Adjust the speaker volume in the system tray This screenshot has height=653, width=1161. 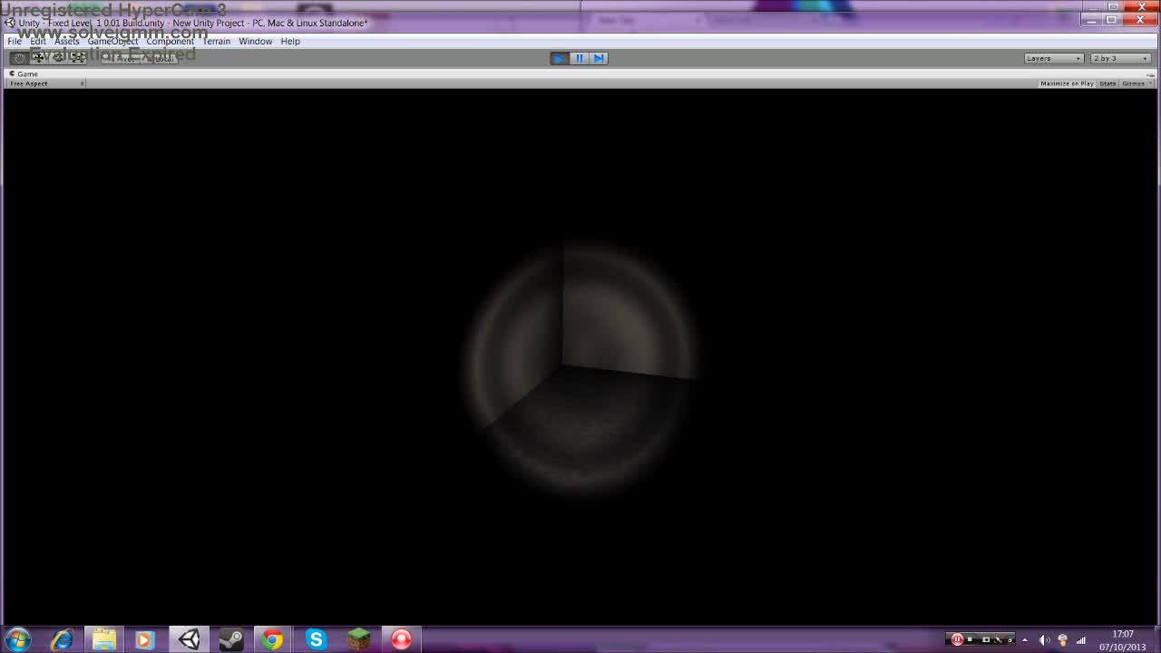coord(1044,639)
